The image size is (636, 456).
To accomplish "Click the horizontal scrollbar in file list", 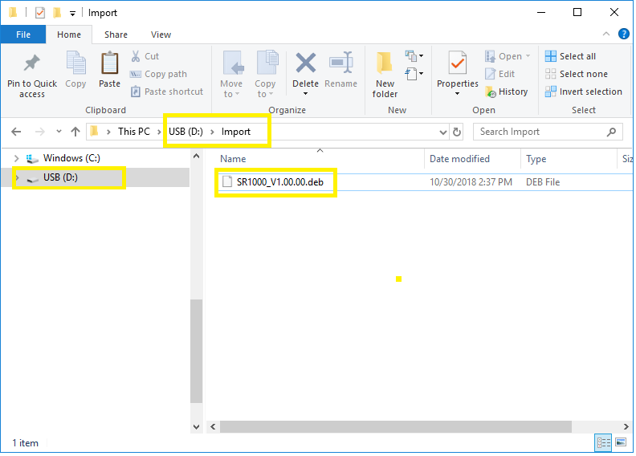I will (395, 426).
